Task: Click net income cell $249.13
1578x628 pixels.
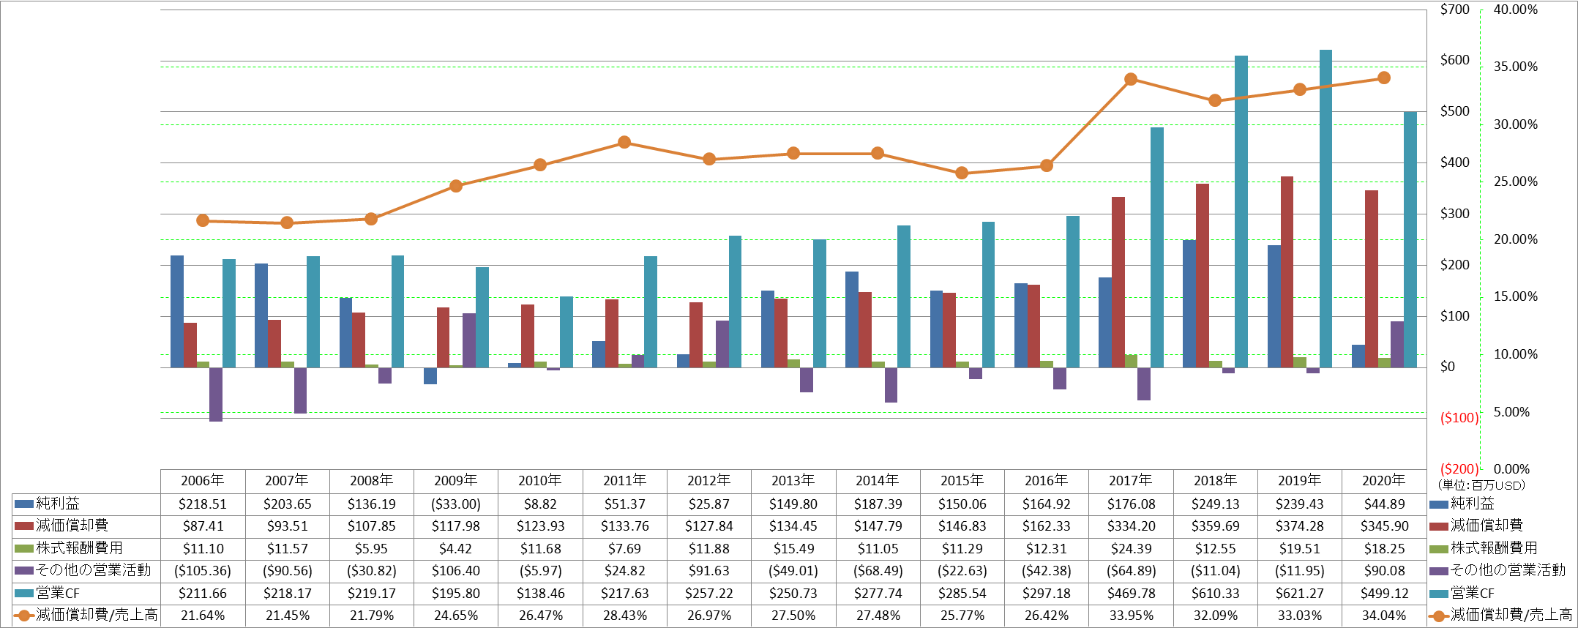Action: tap(1215, 504)
